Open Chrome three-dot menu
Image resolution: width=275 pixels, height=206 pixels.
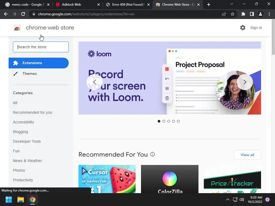[x=269, y=14]
